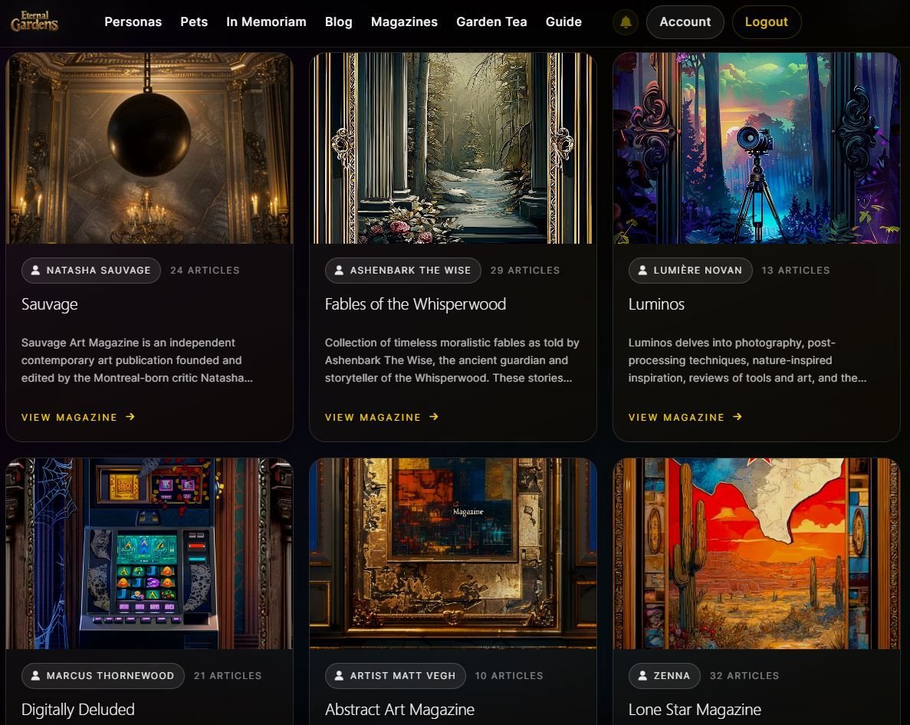Select Magazines in the navigation bar
This screenshot has width=910, height=725.
(404, 22)
